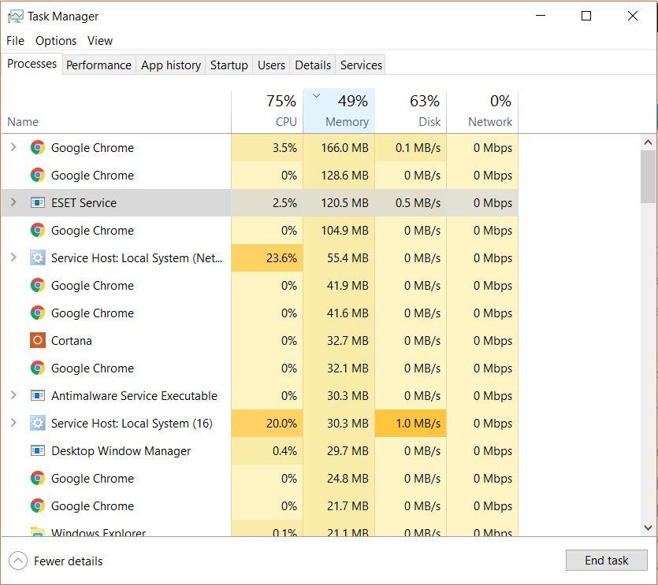Expand Antimalware Service Executable group

[x=13, y=395]
